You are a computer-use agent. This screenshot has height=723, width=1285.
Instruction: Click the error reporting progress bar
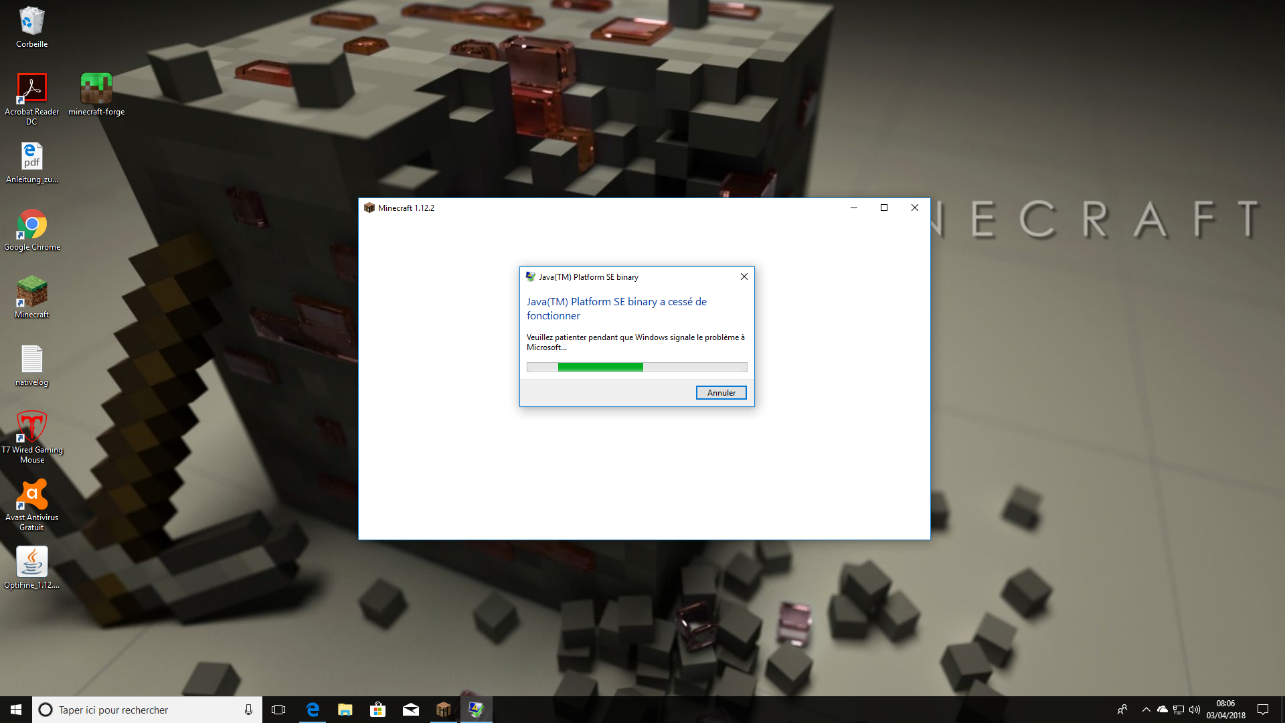coord(636,367)
